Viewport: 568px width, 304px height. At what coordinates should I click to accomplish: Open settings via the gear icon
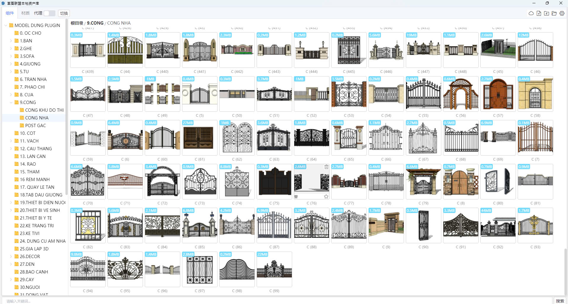[562, 13]
